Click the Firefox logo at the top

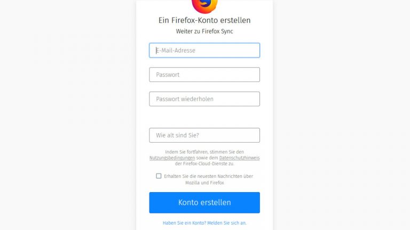coord(204,4)
